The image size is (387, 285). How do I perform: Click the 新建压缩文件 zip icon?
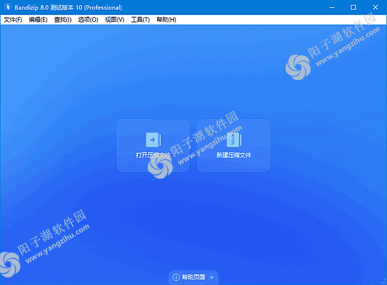tap(234, 140)
